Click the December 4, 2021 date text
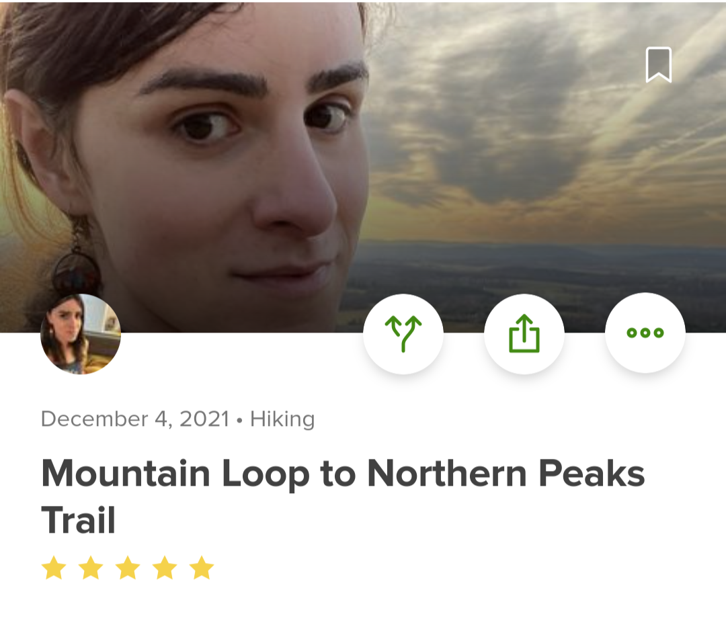The width and height of the screenshot is (726, 643). pyautogui.click(x=135, y=419)
